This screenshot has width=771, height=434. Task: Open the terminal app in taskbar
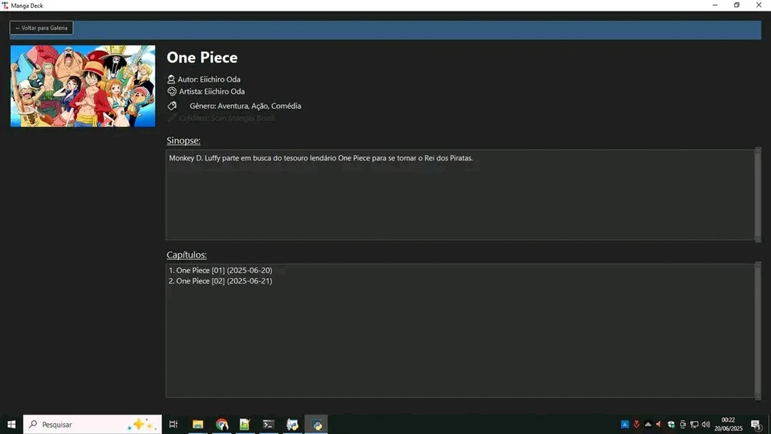coord(268,425)
